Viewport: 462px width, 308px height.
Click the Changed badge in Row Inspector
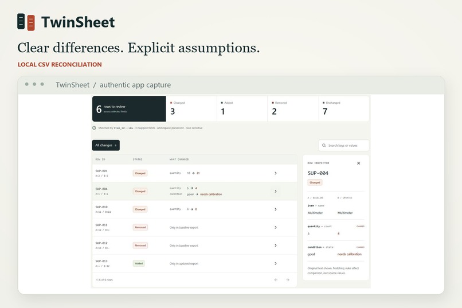click(x=315, y=182)
